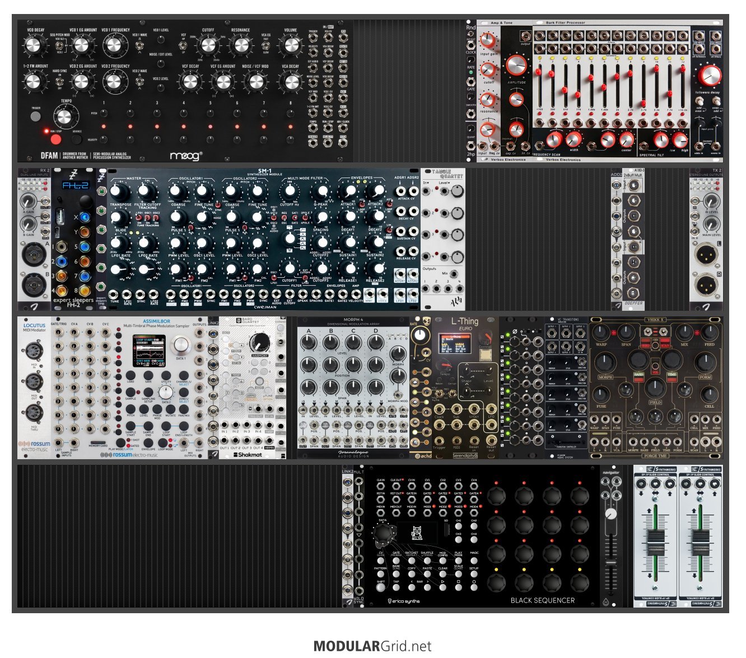The width and height of the screenshot is (746, 658).
Task: Click the LOAD button on Assimil8or
Action: tap(130, 376)
